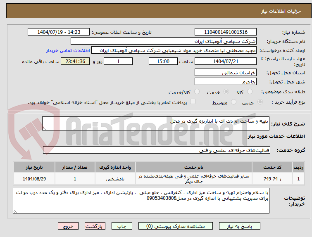The image size is (312, 237).
Task: Click the اطلاعات خدمات مورد نیاز heading
Action: click(276, 136)
